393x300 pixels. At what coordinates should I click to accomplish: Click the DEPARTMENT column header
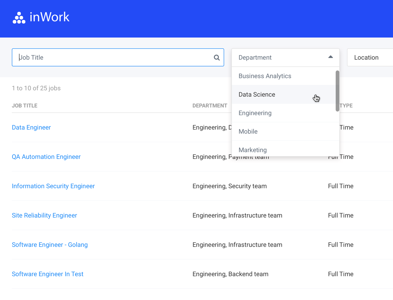pos(210,105)
